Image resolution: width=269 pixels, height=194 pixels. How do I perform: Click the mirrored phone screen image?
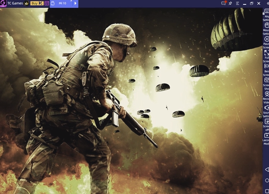click(x=131, y=101)
